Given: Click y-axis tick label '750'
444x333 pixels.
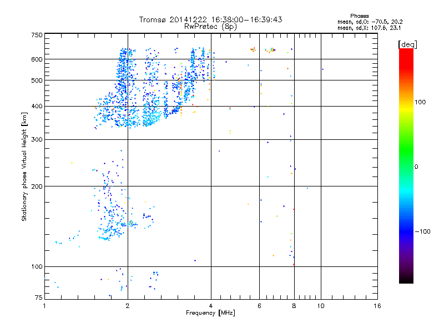Looking at the screenshot, I should coord(37,35).
